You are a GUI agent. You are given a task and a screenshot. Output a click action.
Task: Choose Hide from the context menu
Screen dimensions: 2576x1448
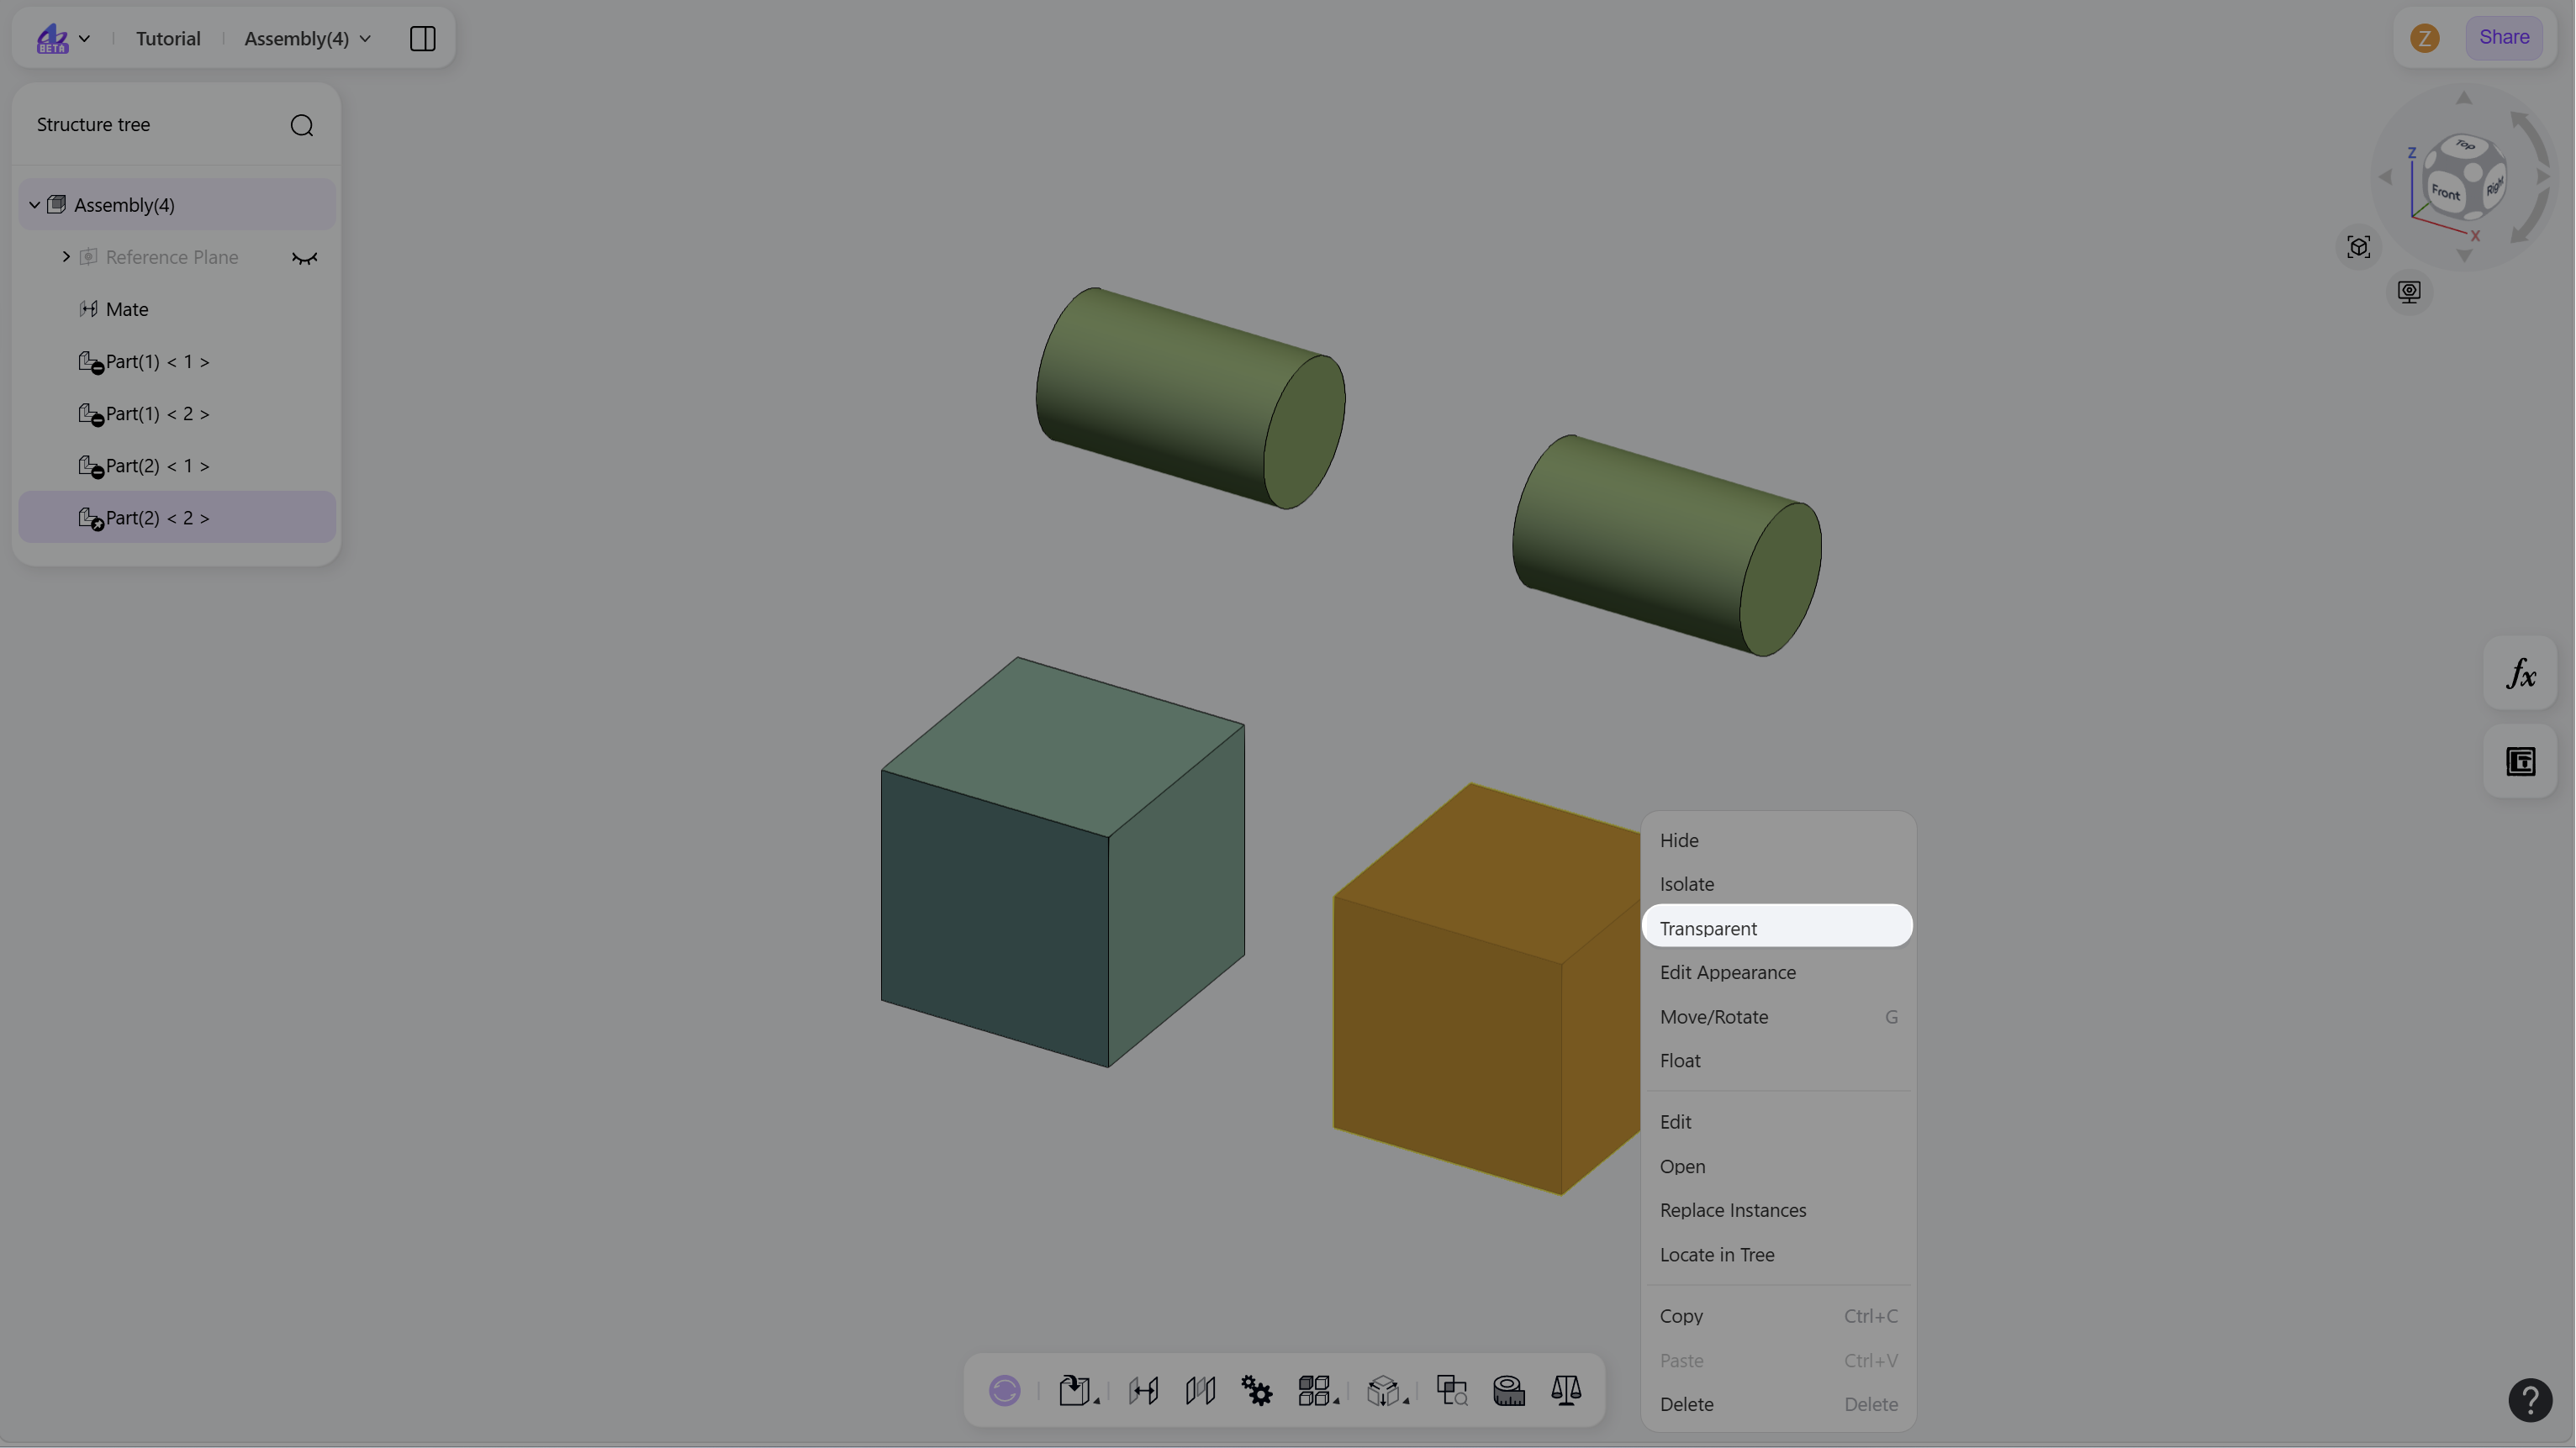(1777, 840)
